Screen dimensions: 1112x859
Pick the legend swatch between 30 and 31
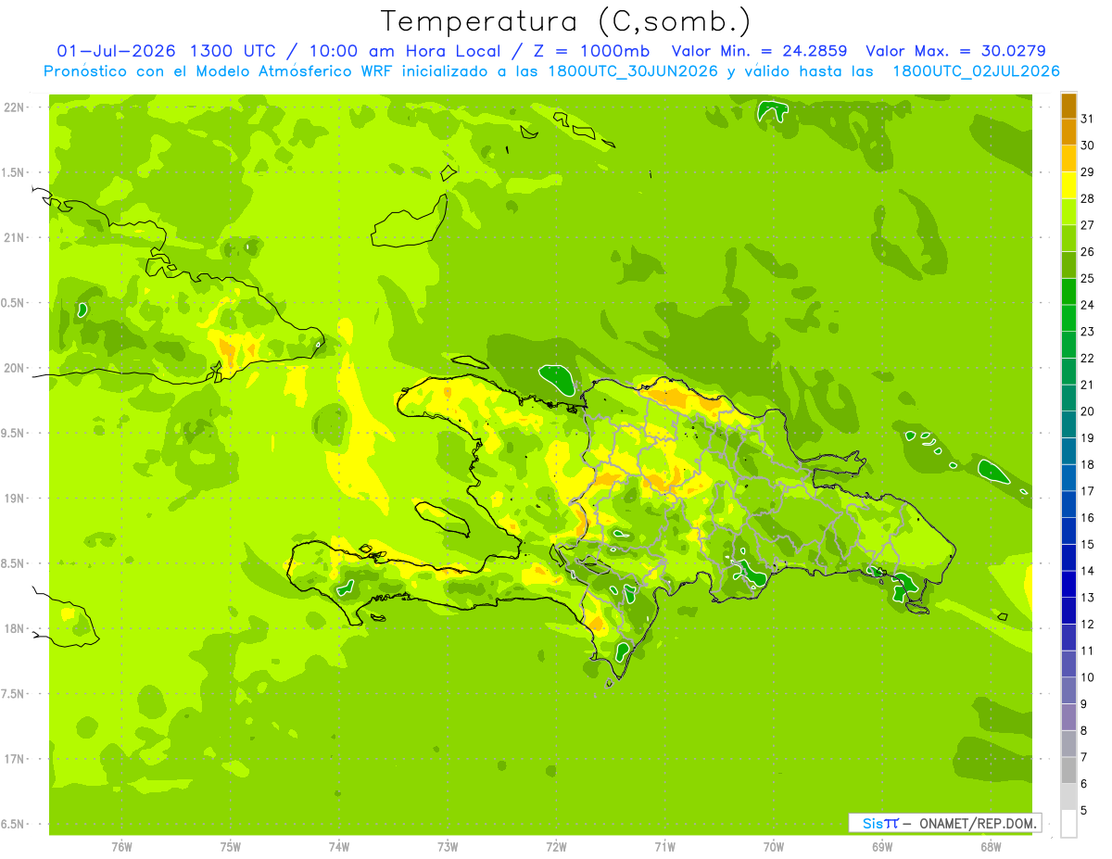[x=1068, y=132]
